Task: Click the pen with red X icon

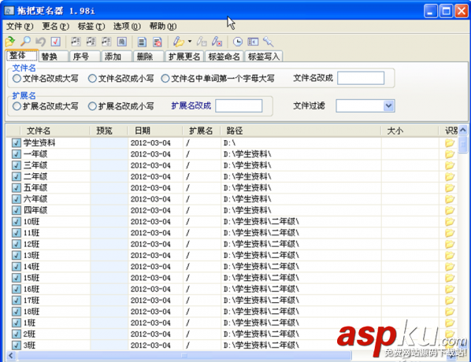Action: pos(217,42)
